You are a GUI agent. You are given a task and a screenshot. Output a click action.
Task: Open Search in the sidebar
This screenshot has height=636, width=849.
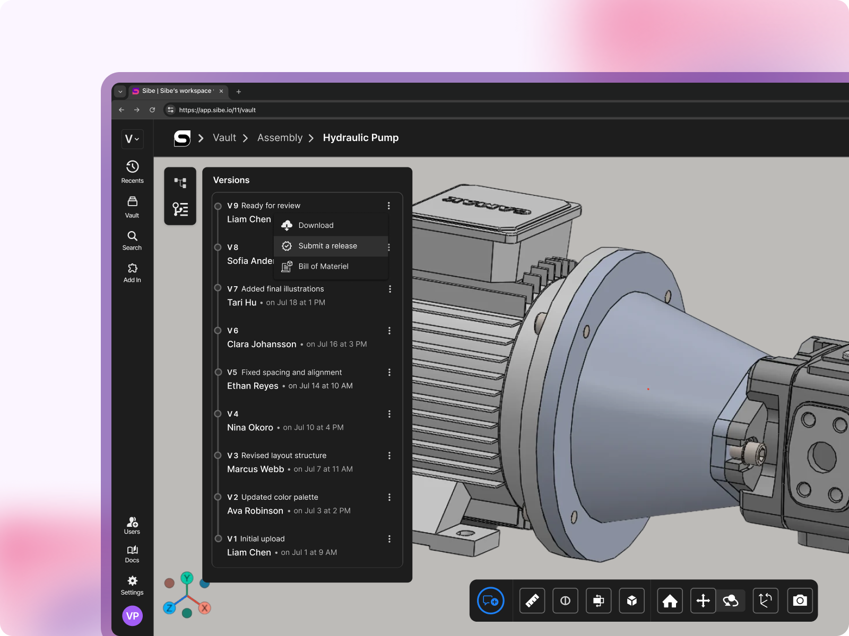pyautogui.click(x=132, y=241)
